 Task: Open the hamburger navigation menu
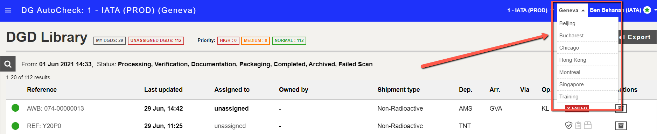point(8,10)
